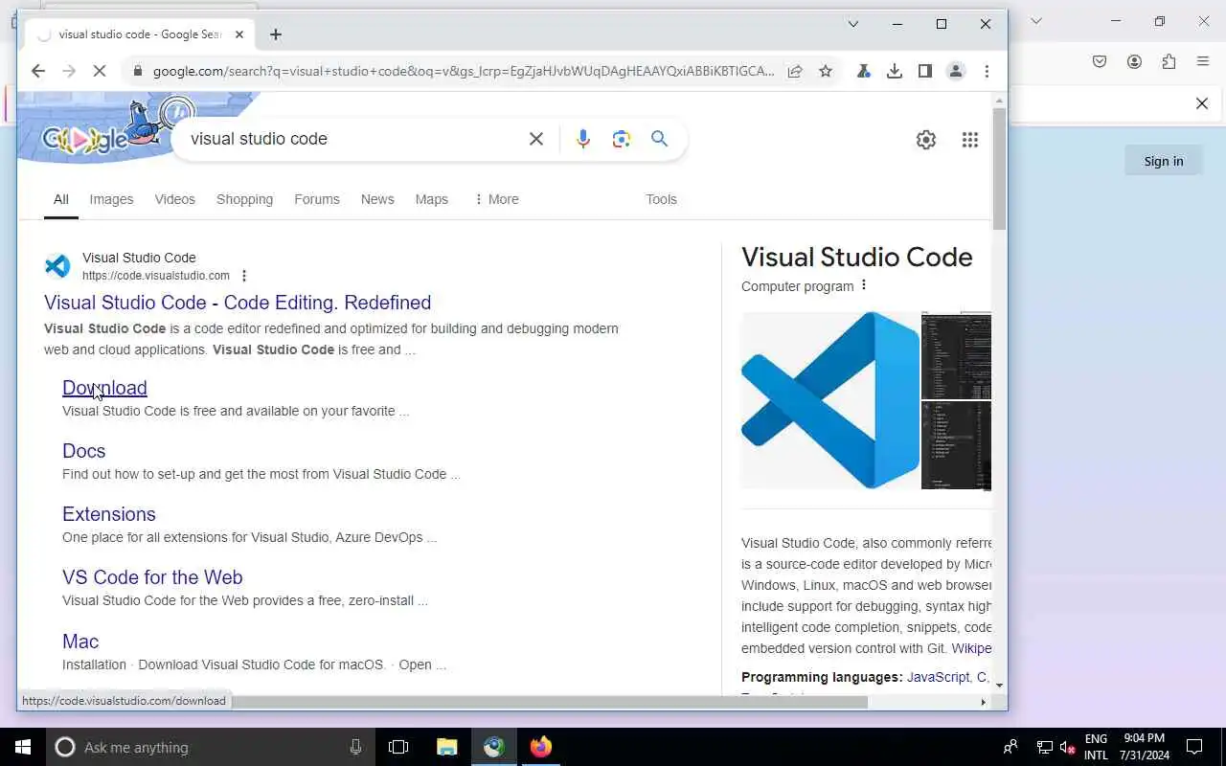Open the Pocket icon in the Firefox window
1226x766 pixels.
[1100, 61]
